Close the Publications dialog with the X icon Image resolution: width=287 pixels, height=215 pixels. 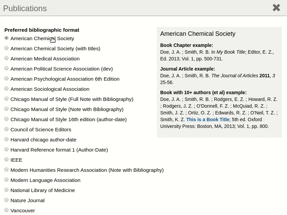(276, 8)
